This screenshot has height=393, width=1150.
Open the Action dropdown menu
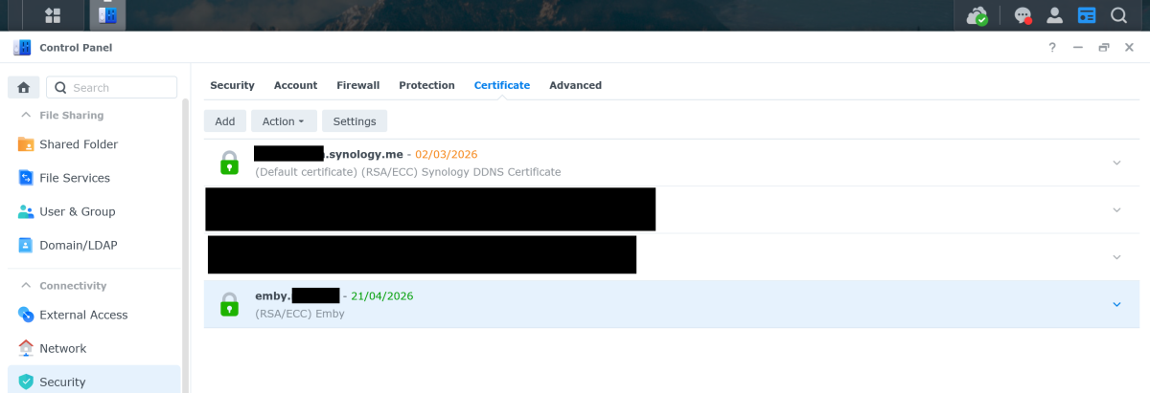point(284,121)
